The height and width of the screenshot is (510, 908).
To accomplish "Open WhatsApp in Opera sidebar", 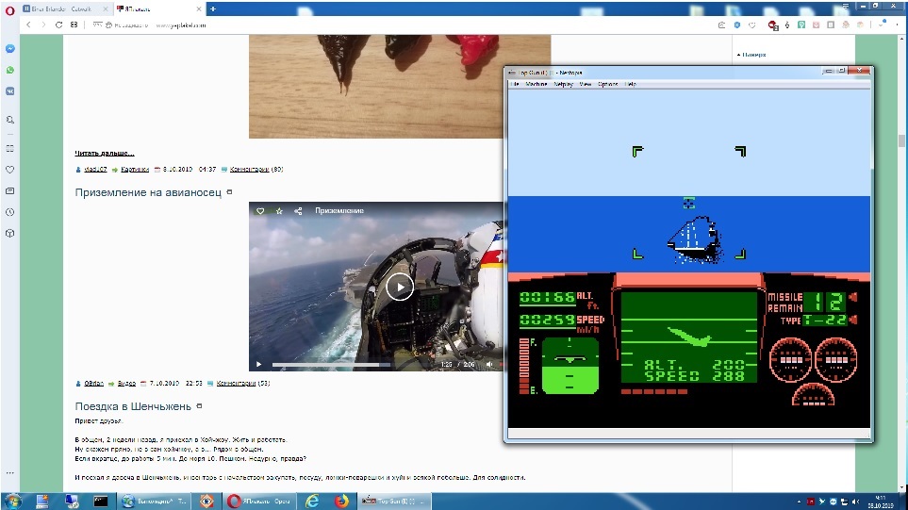I will pyautogui.click(x=9, y=70).
